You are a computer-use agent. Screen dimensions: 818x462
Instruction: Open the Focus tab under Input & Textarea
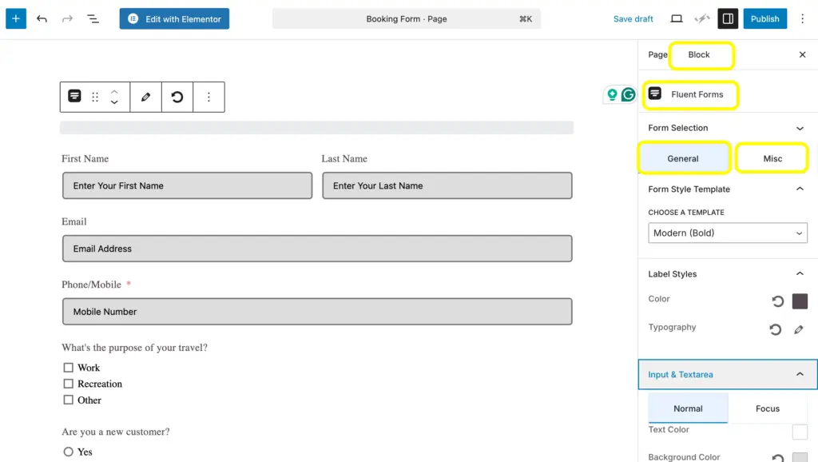coord(766,408)
